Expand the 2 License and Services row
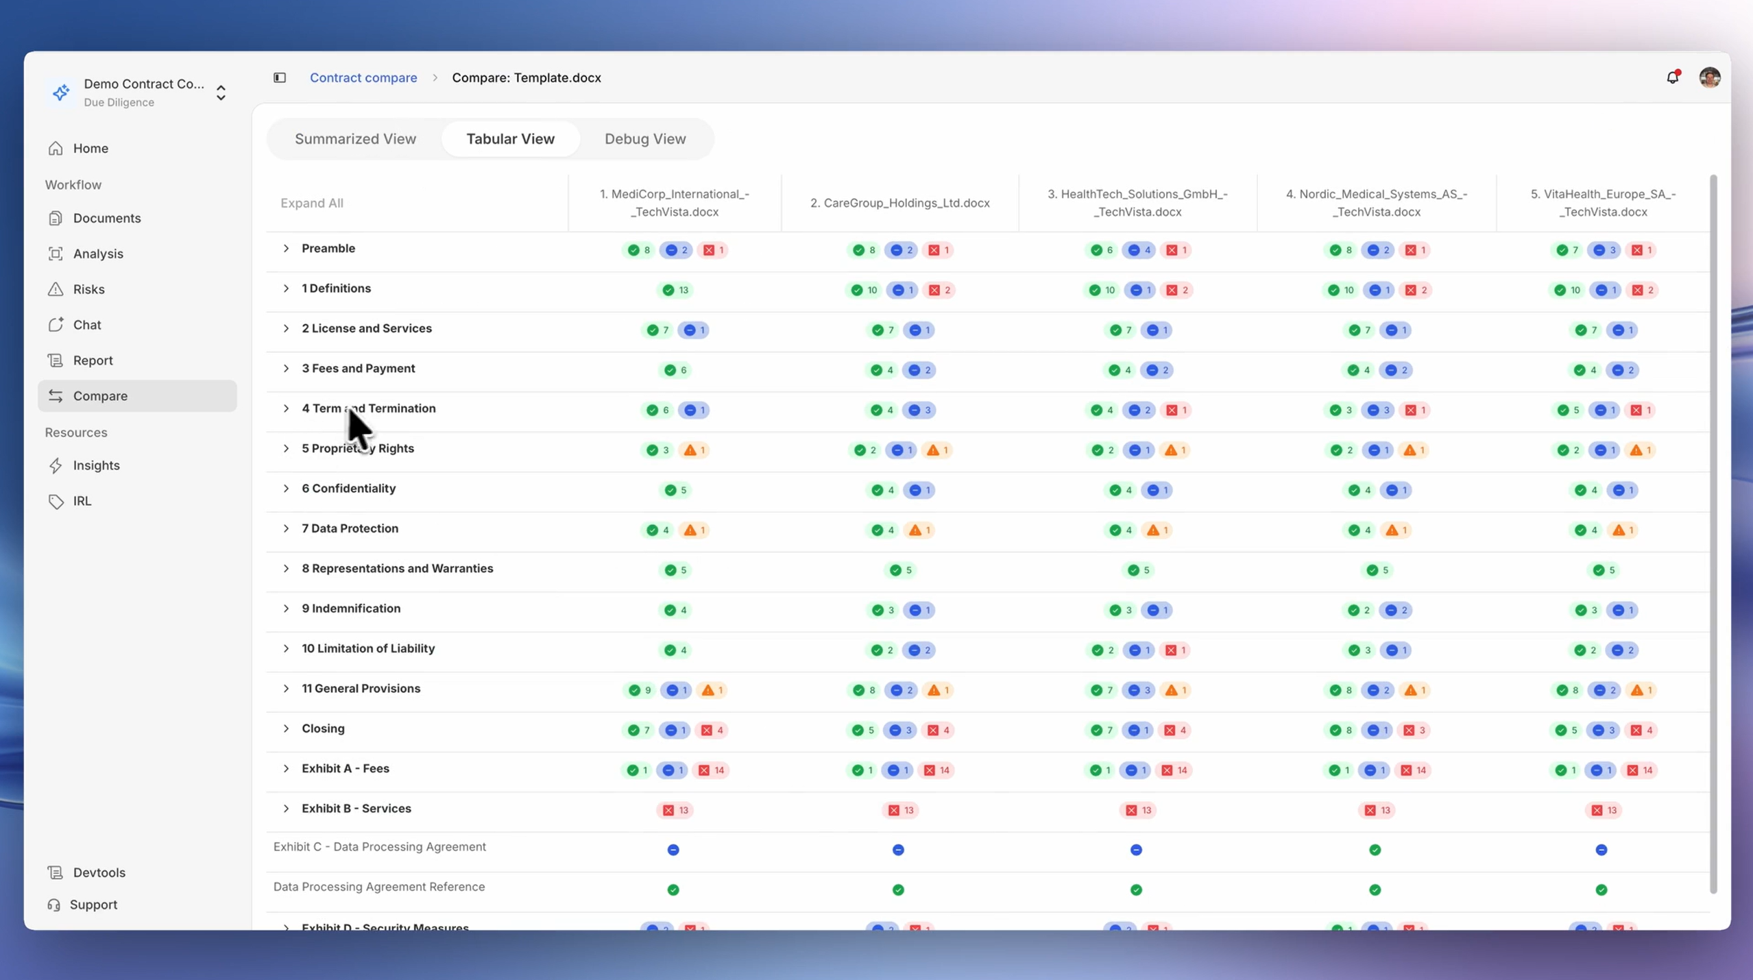Viewport: 1753px width, 980px height. pyautogui.click(x=286, y=328)
